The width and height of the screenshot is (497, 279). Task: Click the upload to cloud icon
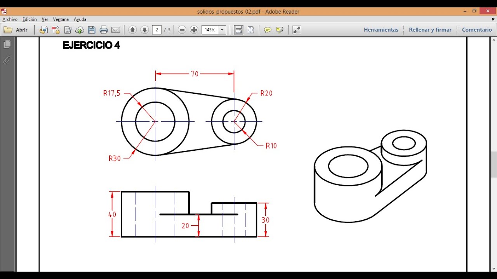click(x=80, y=30)
